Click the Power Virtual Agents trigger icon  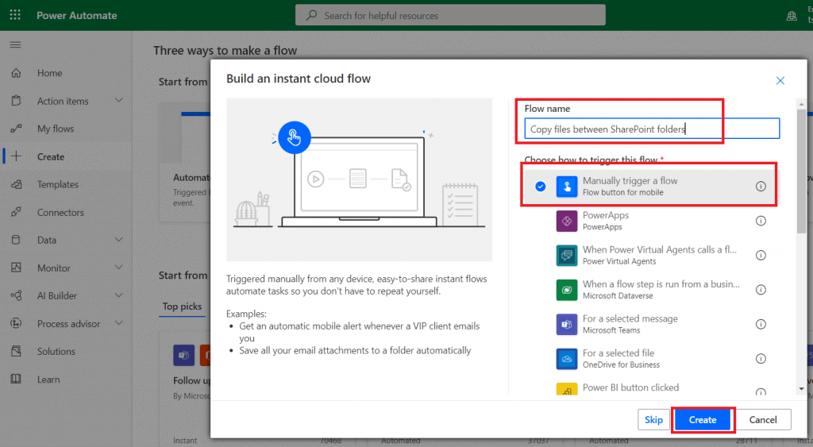567,255
